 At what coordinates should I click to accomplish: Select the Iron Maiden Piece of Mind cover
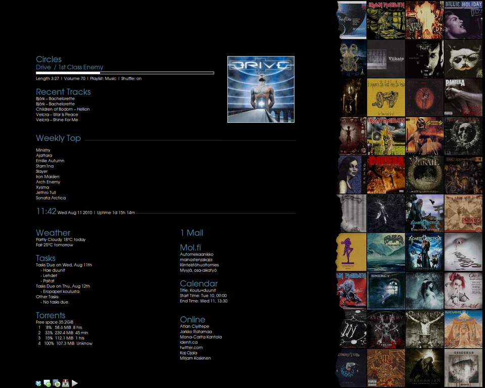386,20
